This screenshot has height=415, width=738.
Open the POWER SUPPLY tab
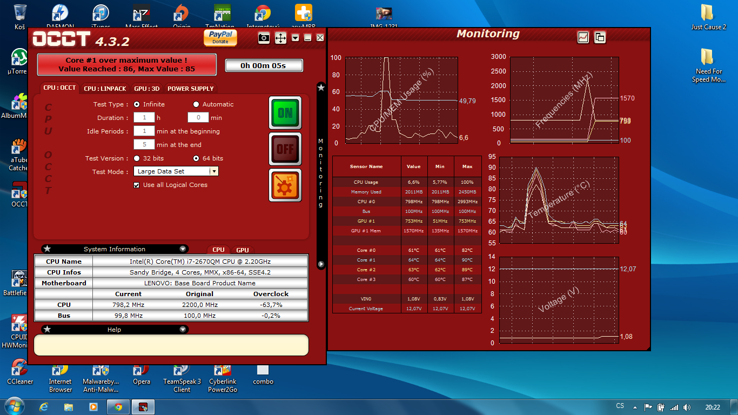190,88
